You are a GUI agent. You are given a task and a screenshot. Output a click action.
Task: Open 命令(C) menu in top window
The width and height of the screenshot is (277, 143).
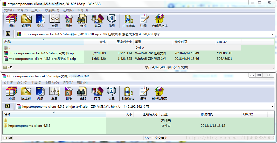click(23, 10)
